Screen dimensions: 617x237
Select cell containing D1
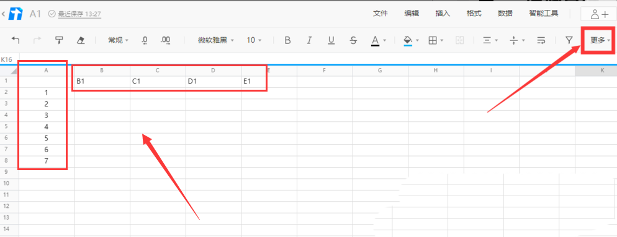(214, 82)
